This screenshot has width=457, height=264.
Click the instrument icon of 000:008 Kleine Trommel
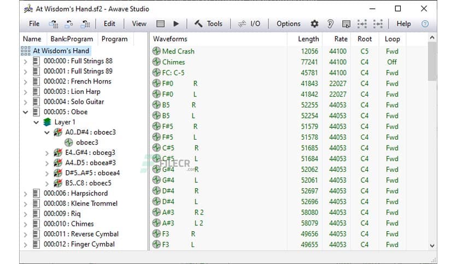pos(36,203)
